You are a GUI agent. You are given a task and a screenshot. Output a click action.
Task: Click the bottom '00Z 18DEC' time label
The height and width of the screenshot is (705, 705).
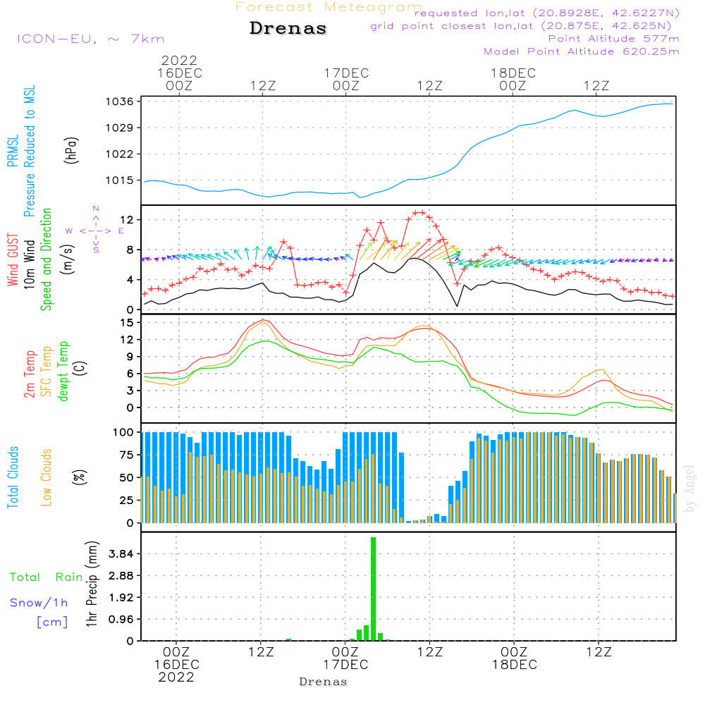click(515, 658)
